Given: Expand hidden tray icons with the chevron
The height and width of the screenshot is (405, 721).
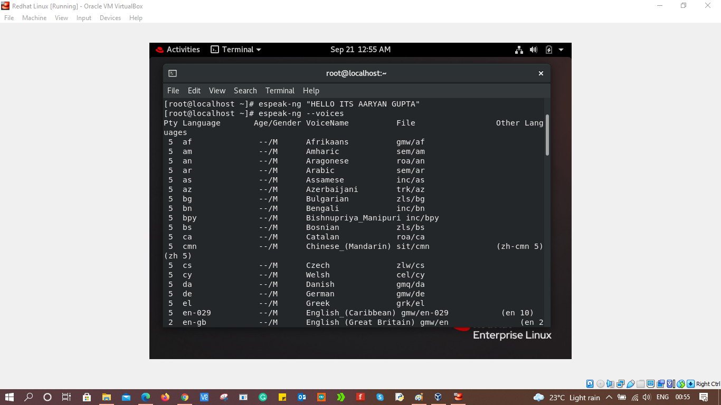Looking at the screenshot, I should (609, 398).
